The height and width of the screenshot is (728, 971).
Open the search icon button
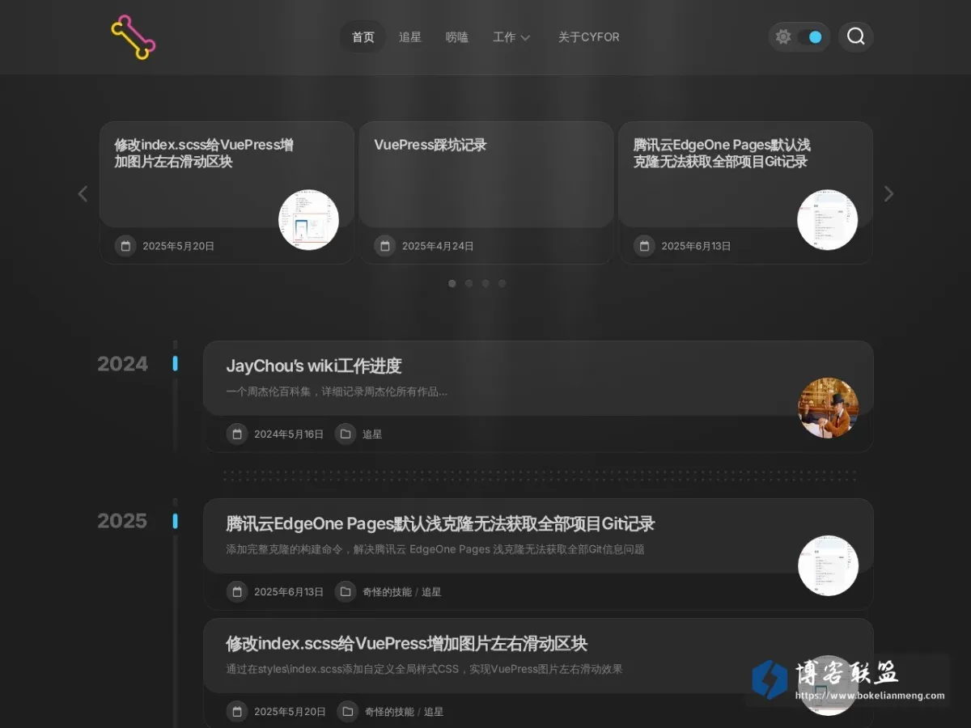[856, 36]
